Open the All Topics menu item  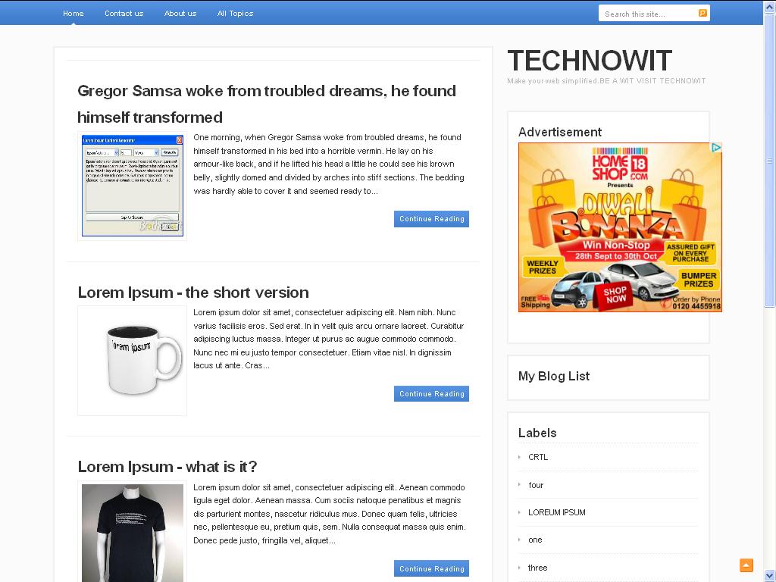(235, 14)
